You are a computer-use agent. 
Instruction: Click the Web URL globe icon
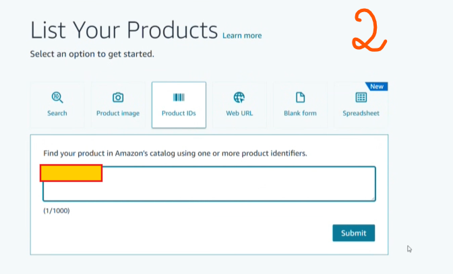(239, 98)
